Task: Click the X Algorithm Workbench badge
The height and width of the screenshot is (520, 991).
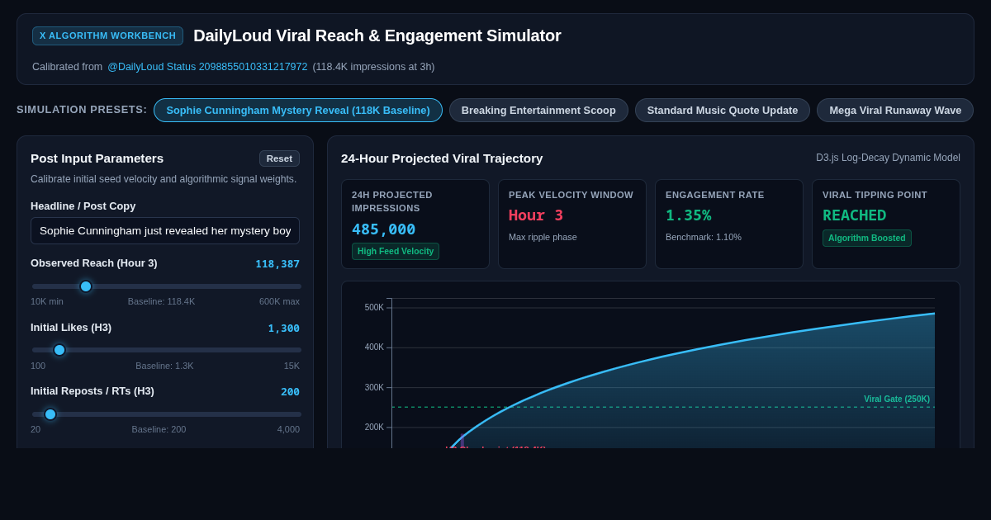Action: click(x=107, y=35)
